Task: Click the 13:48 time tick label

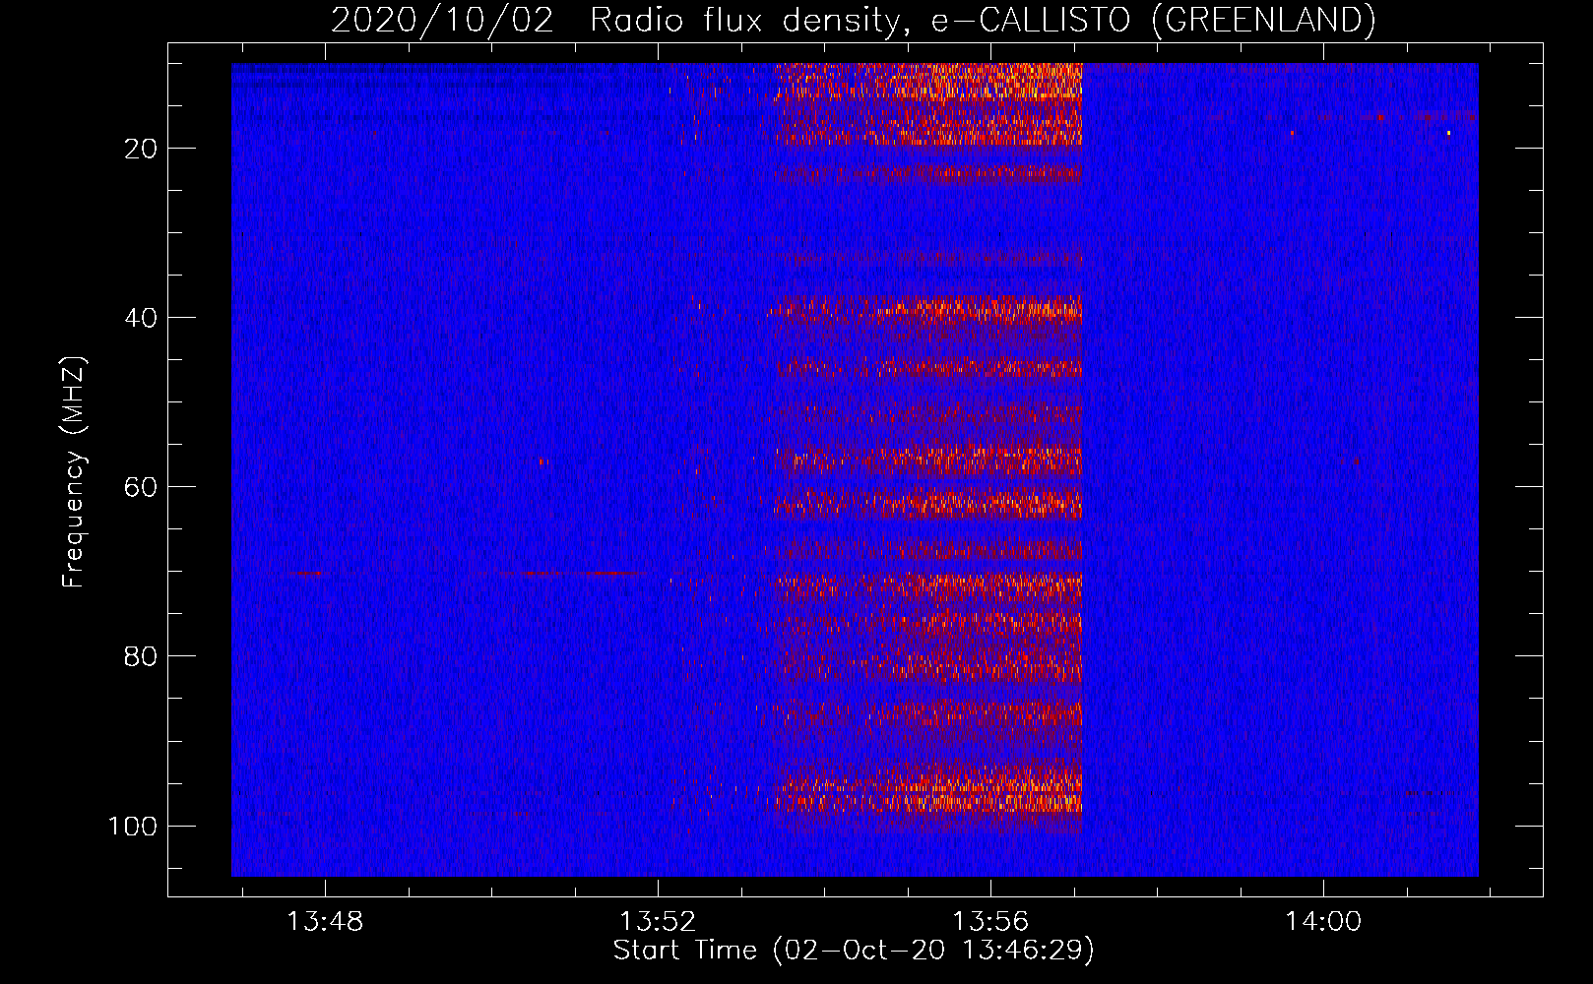Action: (325, 922)
